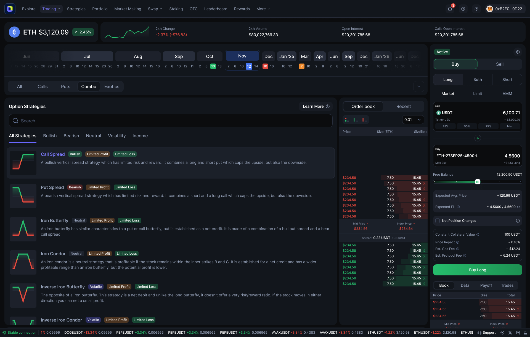Switch the order side to Sell

[500, 64]
